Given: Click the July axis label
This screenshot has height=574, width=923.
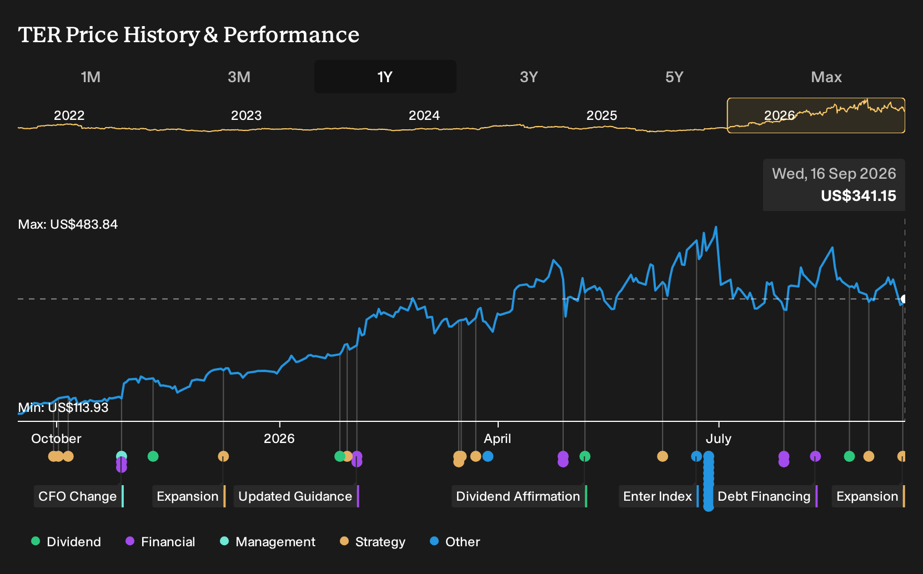Looking at the screenshot, I should [718, 439].
